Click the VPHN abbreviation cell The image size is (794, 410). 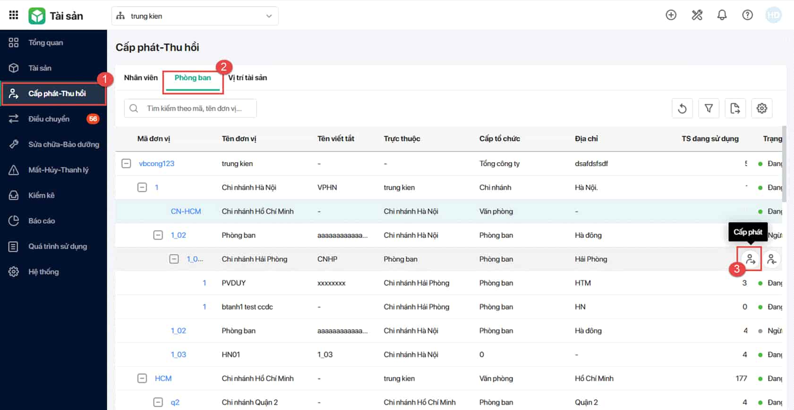point(327,187)
